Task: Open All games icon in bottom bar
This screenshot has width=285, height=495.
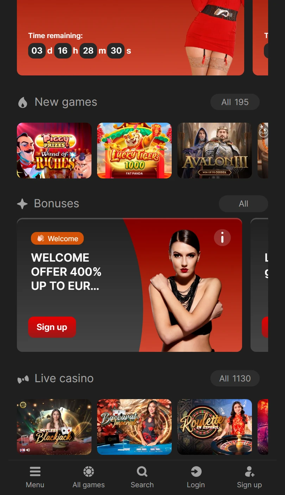Action: [x=89, y=471]
